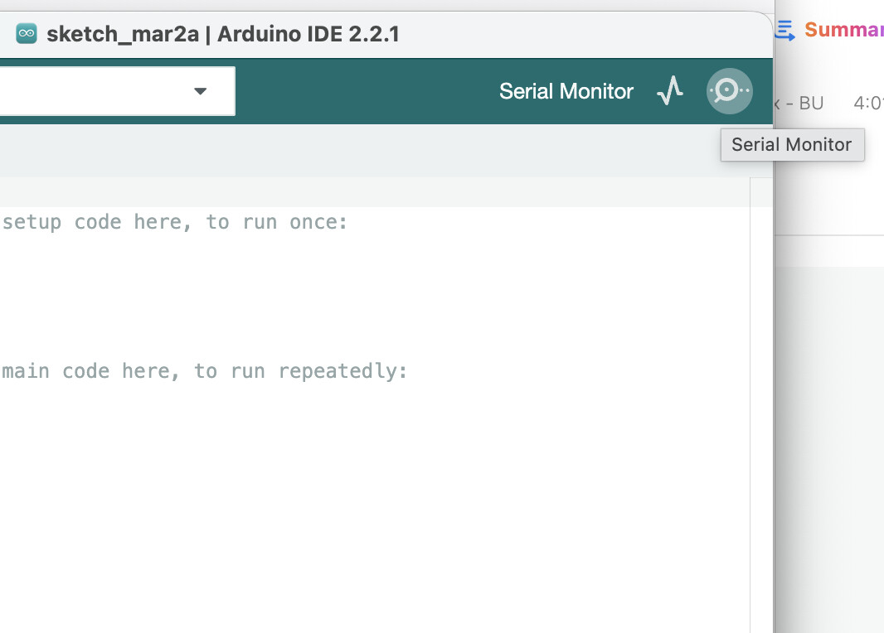Screen dimensions: 884x633
Task: Click the blue Summary list icon
Action: pos(785,30)
